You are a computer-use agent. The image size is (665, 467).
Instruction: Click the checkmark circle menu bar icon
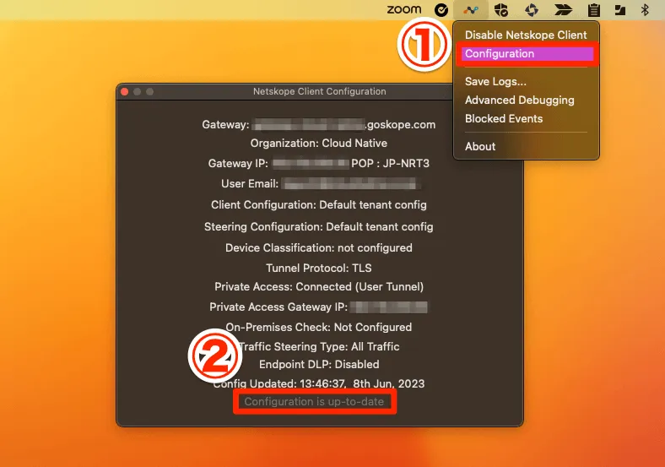click(x=441, y=10)
